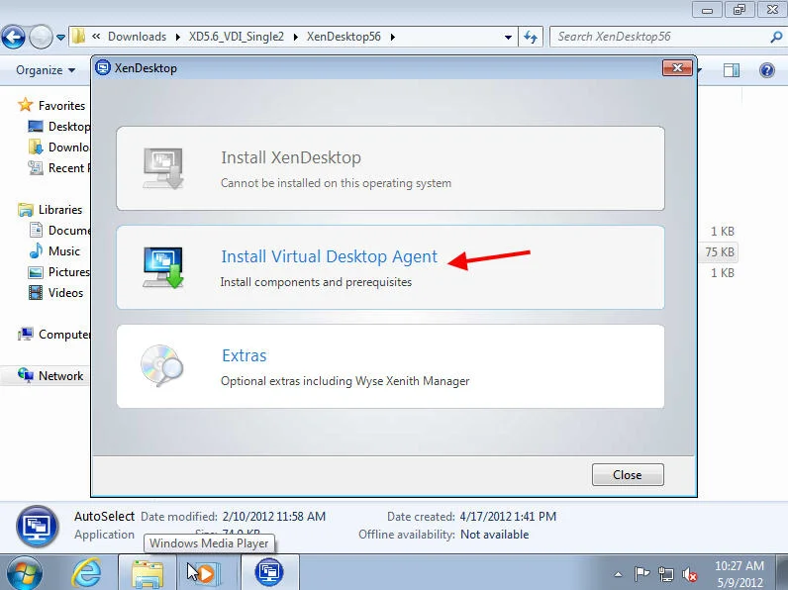Viewport: 788px width, 590px height.
Task: Click the grayed Install XenDesktop icon
Action: [x=162, y=168]
